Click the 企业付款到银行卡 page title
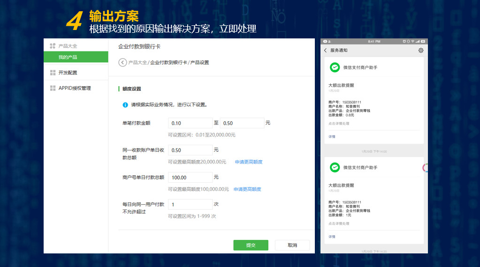This screenshot has height=267, width=480. (139, 46)
